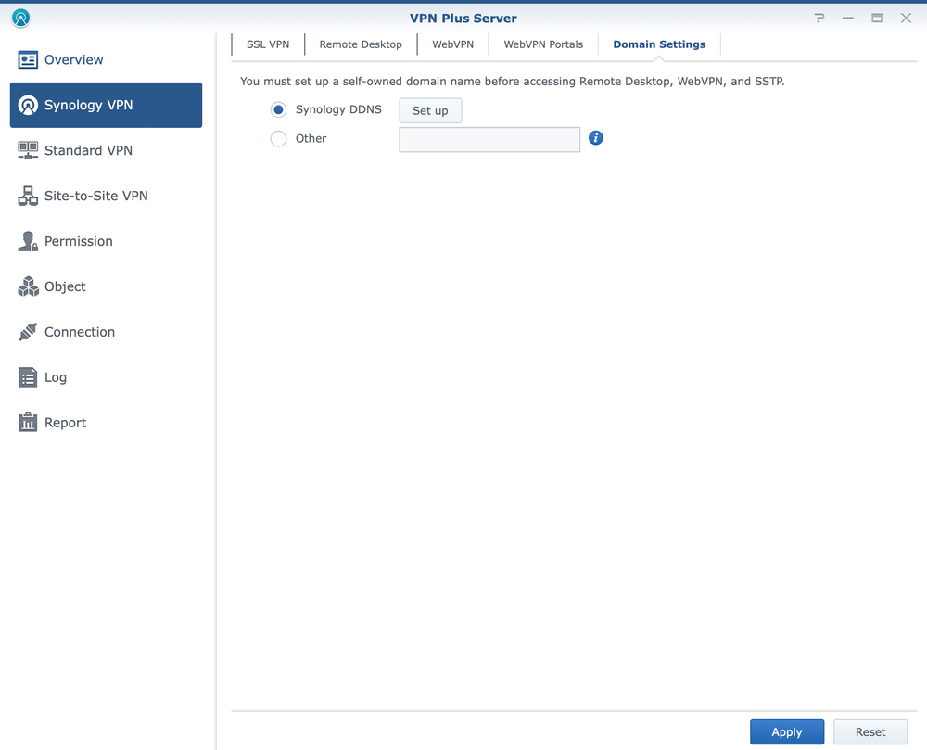Open the WebVPN tab
The width and height of the screenshot is (927, 750).
pyautogui.click(x=453, y=44)
